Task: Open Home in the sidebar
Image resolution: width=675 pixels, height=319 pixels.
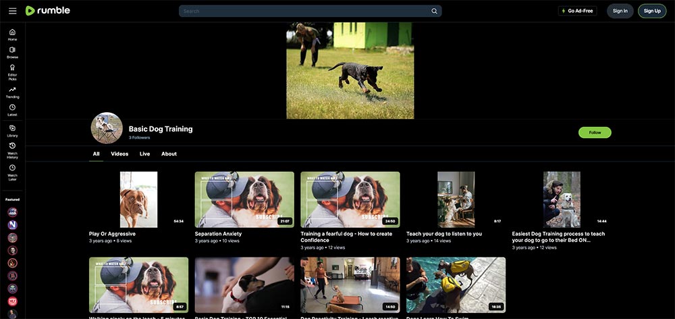Action: [x=12, y=34]
